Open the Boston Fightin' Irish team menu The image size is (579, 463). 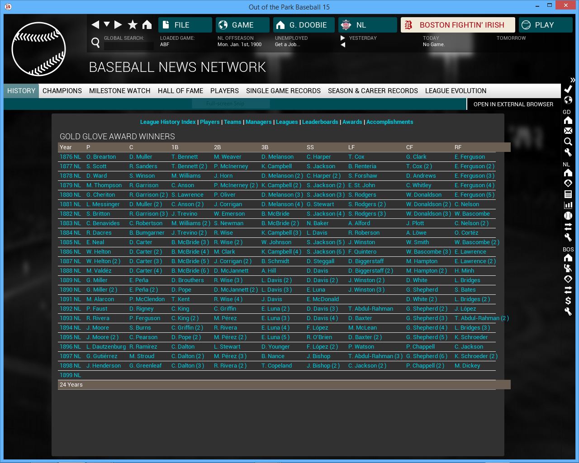(457, 25)
